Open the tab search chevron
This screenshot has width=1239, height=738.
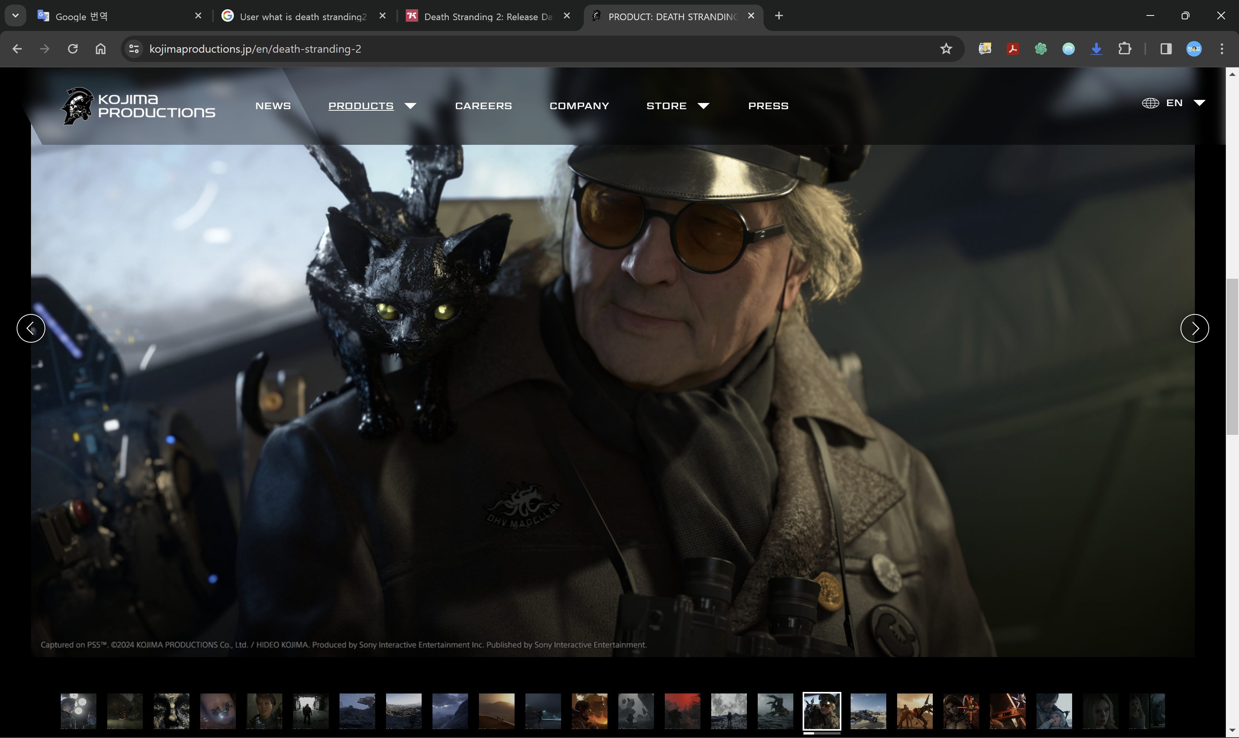[15, 16]
